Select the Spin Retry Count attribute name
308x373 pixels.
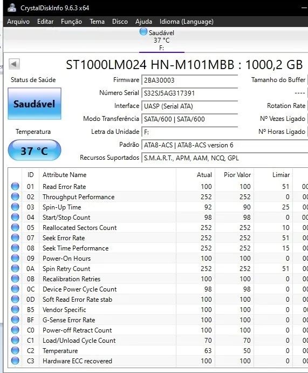pyautogui.click(x=66, y=269)
